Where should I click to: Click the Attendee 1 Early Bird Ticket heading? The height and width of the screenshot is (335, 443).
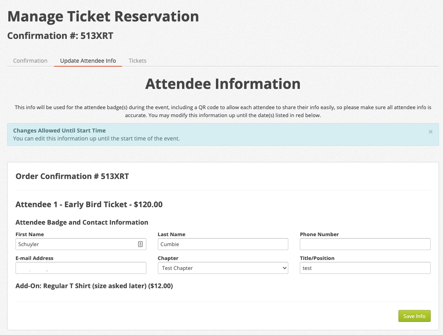[89, 205]
